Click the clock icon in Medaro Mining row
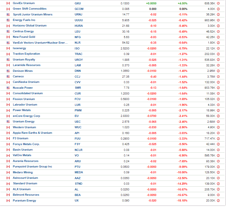This screenshot has width=226, height=207. [x=218, y=172]
